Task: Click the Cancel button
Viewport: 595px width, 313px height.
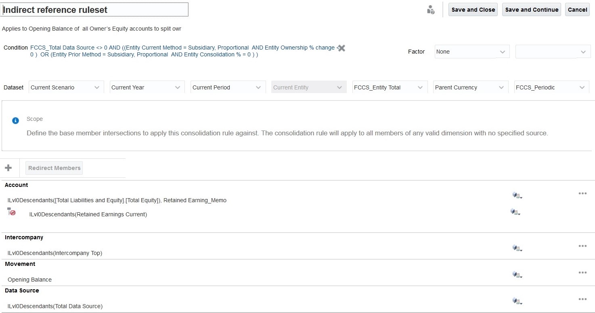Action: point(577,10)
